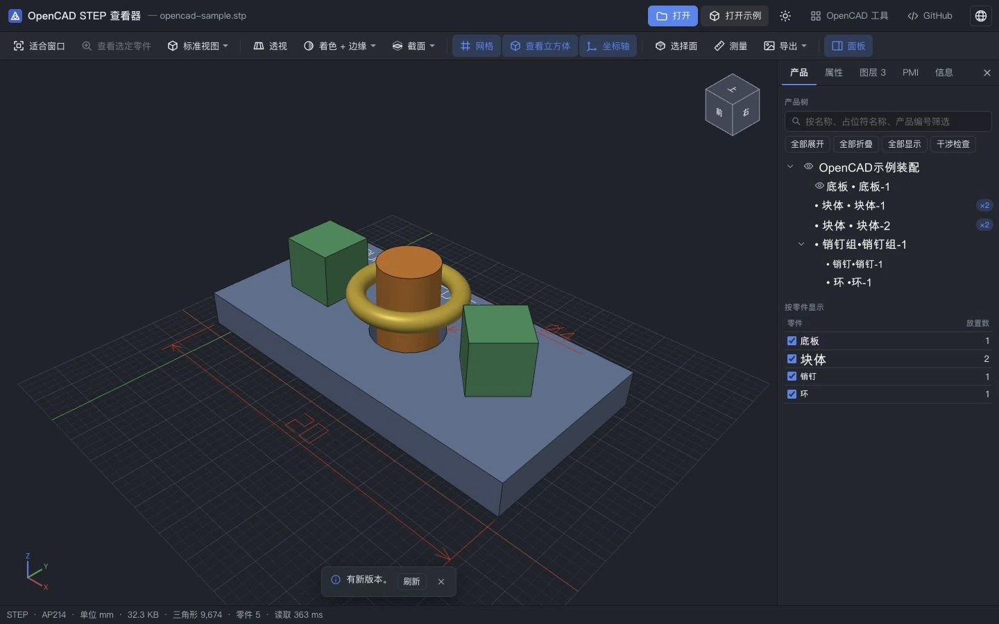Uncheck the 底板 part checkbox

tap(792, 341)
